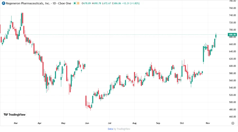Click the 600.00 price axis label
Viewport: 238px width, 132px height.
pos(232,66)
